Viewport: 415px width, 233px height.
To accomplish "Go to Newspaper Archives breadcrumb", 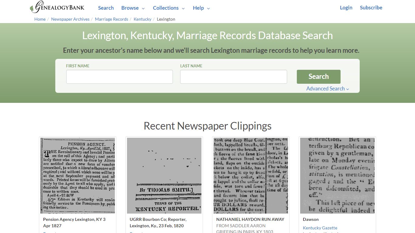I will [x=70, y=19].
